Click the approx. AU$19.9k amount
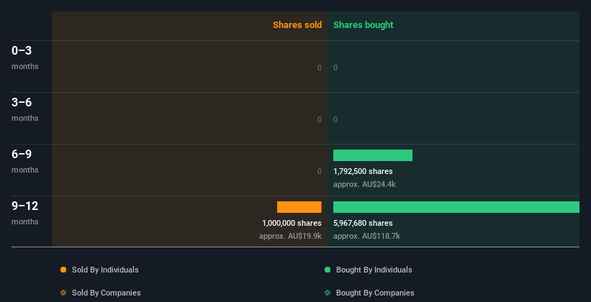Image resolution: width=591 pixels, height=302 pixels. (290, 236)
